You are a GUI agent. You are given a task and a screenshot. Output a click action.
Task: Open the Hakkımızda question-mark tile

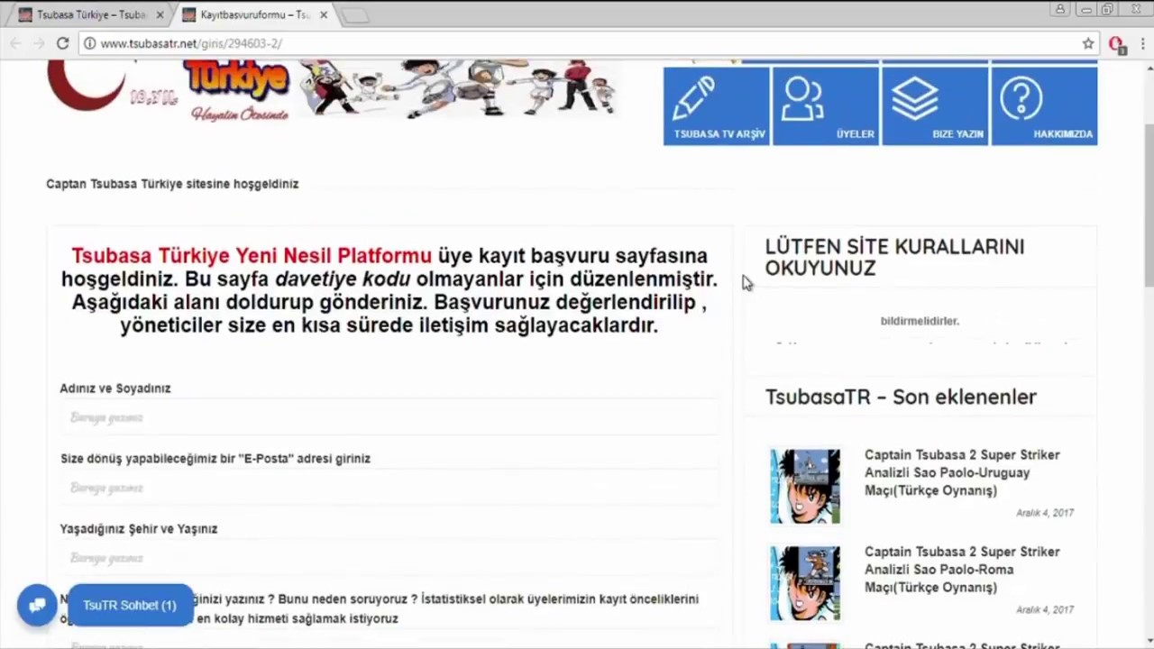[x=1044, y=105]
